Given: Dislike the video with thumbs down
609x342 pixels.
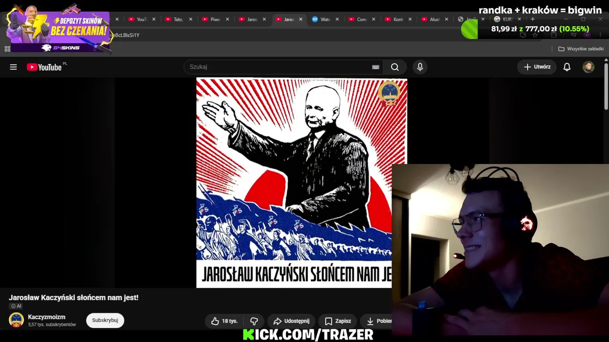Looking at the screenshot, I should 254,321.
